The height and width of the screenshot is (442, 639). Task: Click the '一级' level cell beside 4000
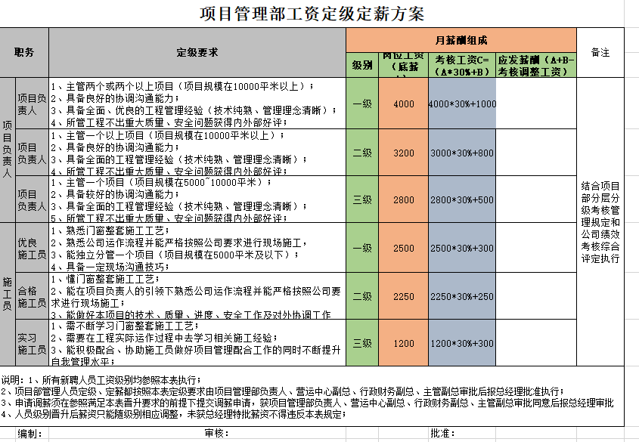pos(362,104)
